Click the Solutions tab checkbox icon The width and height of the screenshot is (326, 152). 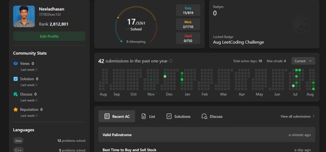[169, 117]
